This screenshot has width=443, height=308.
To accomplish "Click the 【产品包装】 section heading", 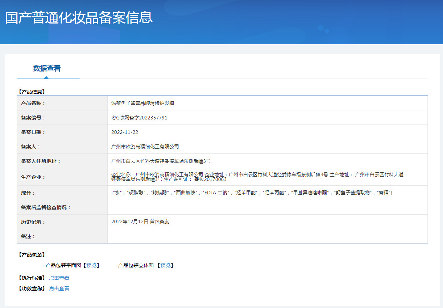I will point(32,255).
